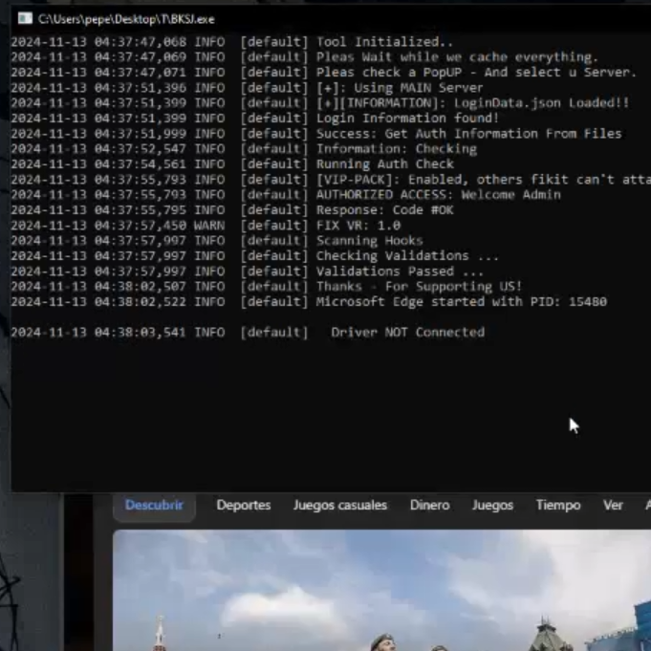This screenshot has height=651, width=651.
Task: Click the WARN "FIX VR: 1.0" log entry
Action: coord(358,225)
